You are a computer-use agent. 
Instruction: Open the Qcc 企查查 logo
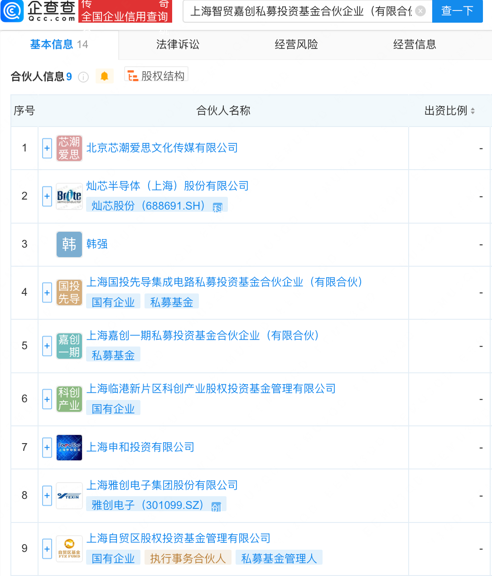coord(39,11)
